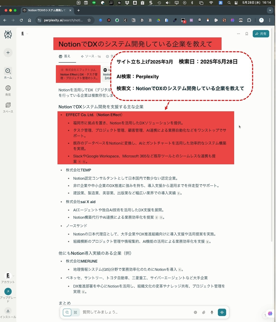Click the perplexity.ai address bar
Screen dimensions: 277x322
pos(63,20)
